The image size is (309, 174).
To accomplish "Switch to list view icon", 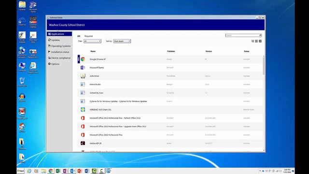I will [256, 41].
